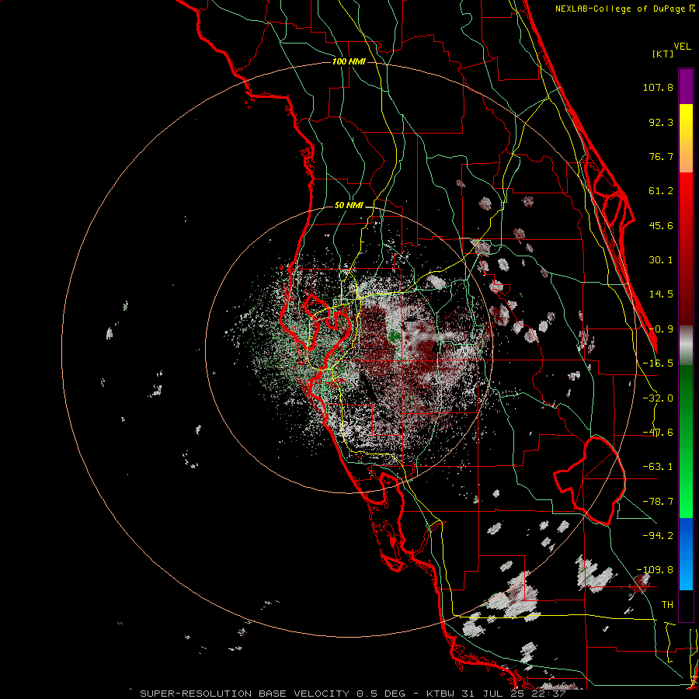
Task: Click the -47.6 velocity scale value
Action: tap(658, 433)
